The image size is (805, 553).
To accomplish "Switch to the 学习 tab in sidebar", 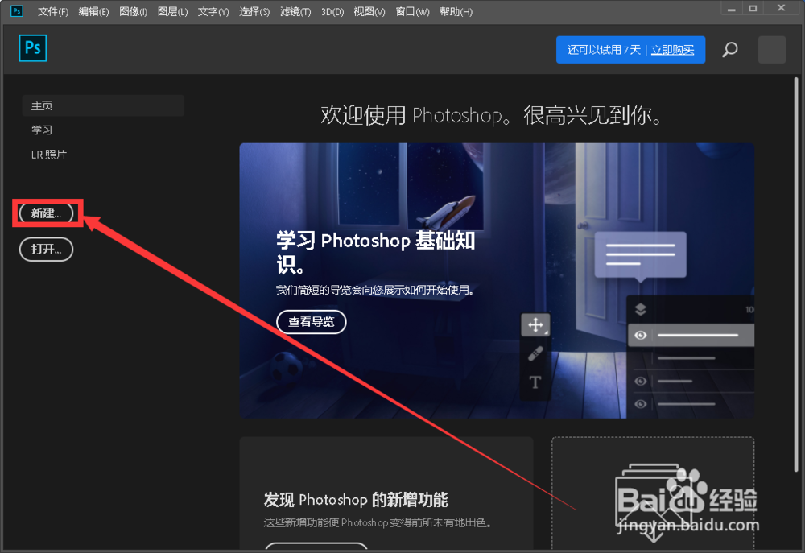I will pos(40,130).
